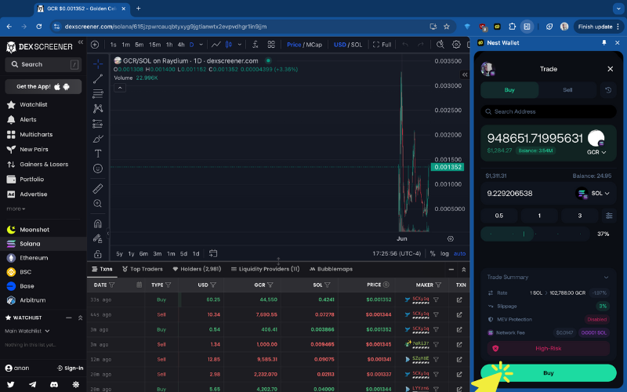Viewport: 627px width, 392px height.
Task: Adjust the 37% amount slider
Action: 524,234
